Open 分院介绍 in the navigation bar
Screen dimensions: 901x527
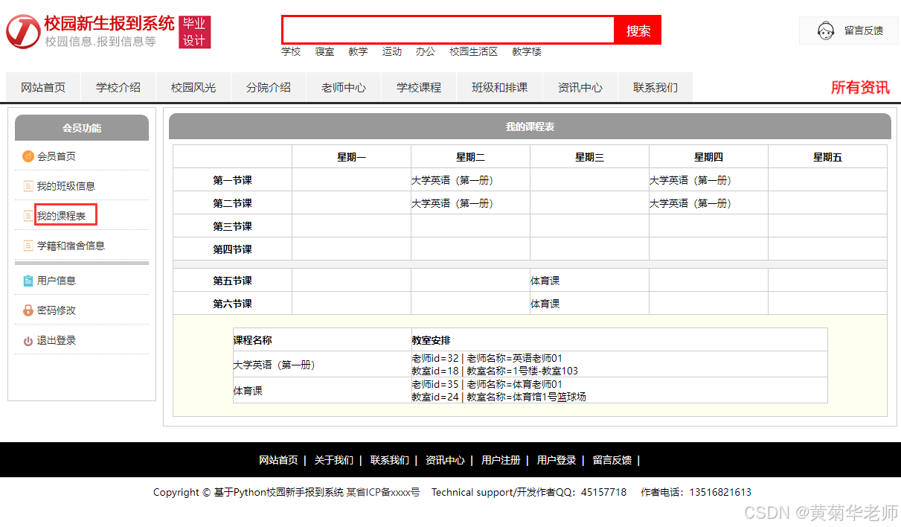tap(269, 87)
